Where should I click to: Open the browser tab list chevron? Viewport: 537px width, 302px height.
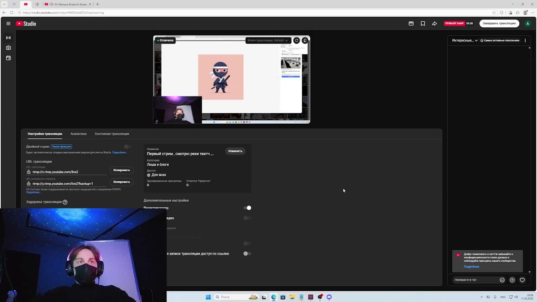point(4,4)
